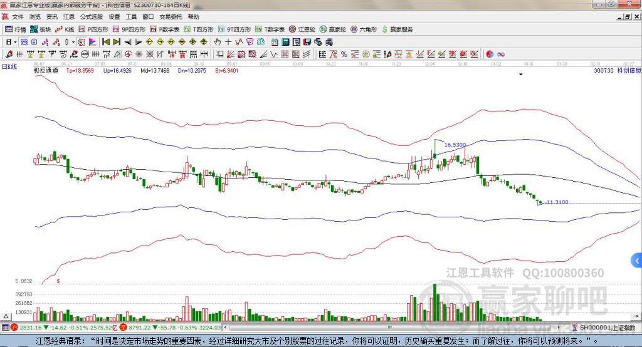
Task: Click the 赢家服务 dollar-sign button
Action: (397, 29)
